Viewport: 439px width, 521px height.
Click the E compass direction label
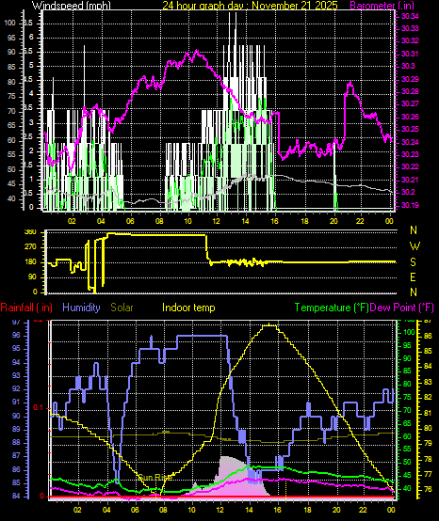413,277
